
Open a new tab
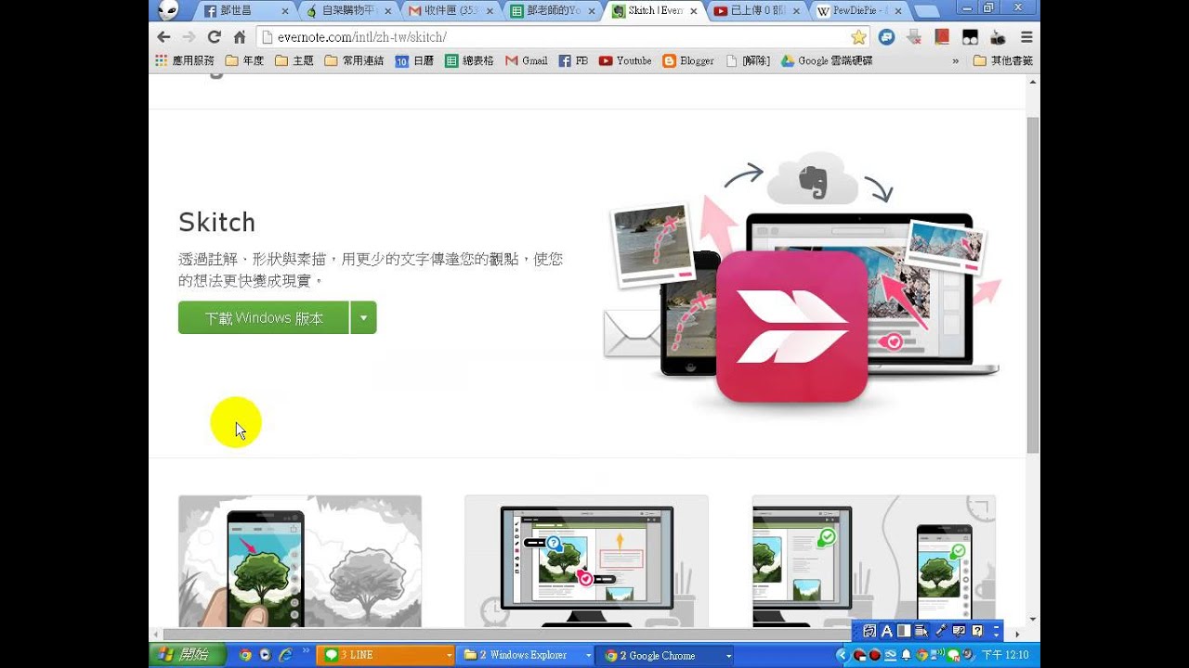click(927, 11)
